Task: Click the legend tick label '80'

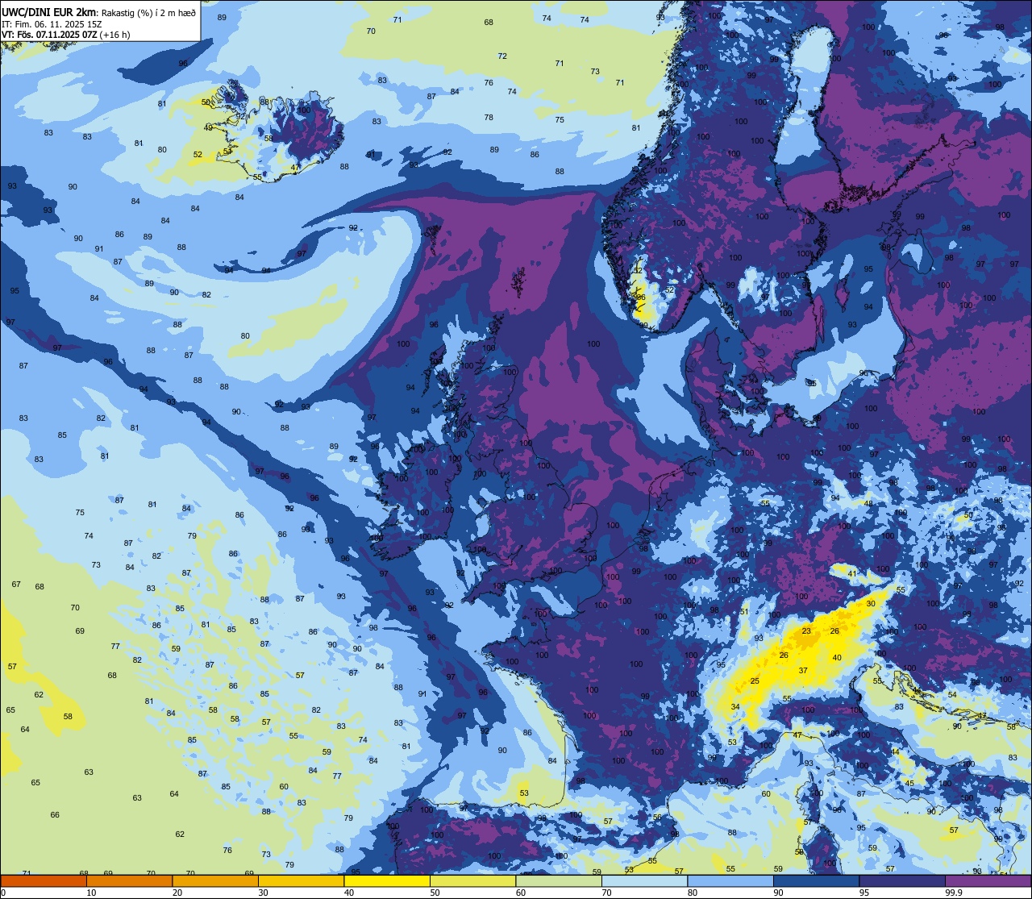Action: tap(693, 893)
